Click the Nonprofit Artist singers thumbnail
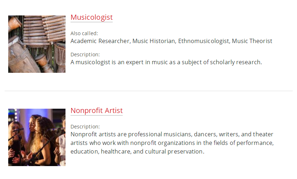This screenshot has height=179, width=297. (37, 137)
